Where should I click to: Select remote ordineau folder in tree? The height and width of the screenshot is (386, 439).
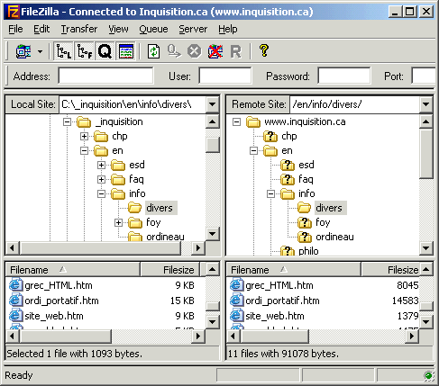pos(334,237)
